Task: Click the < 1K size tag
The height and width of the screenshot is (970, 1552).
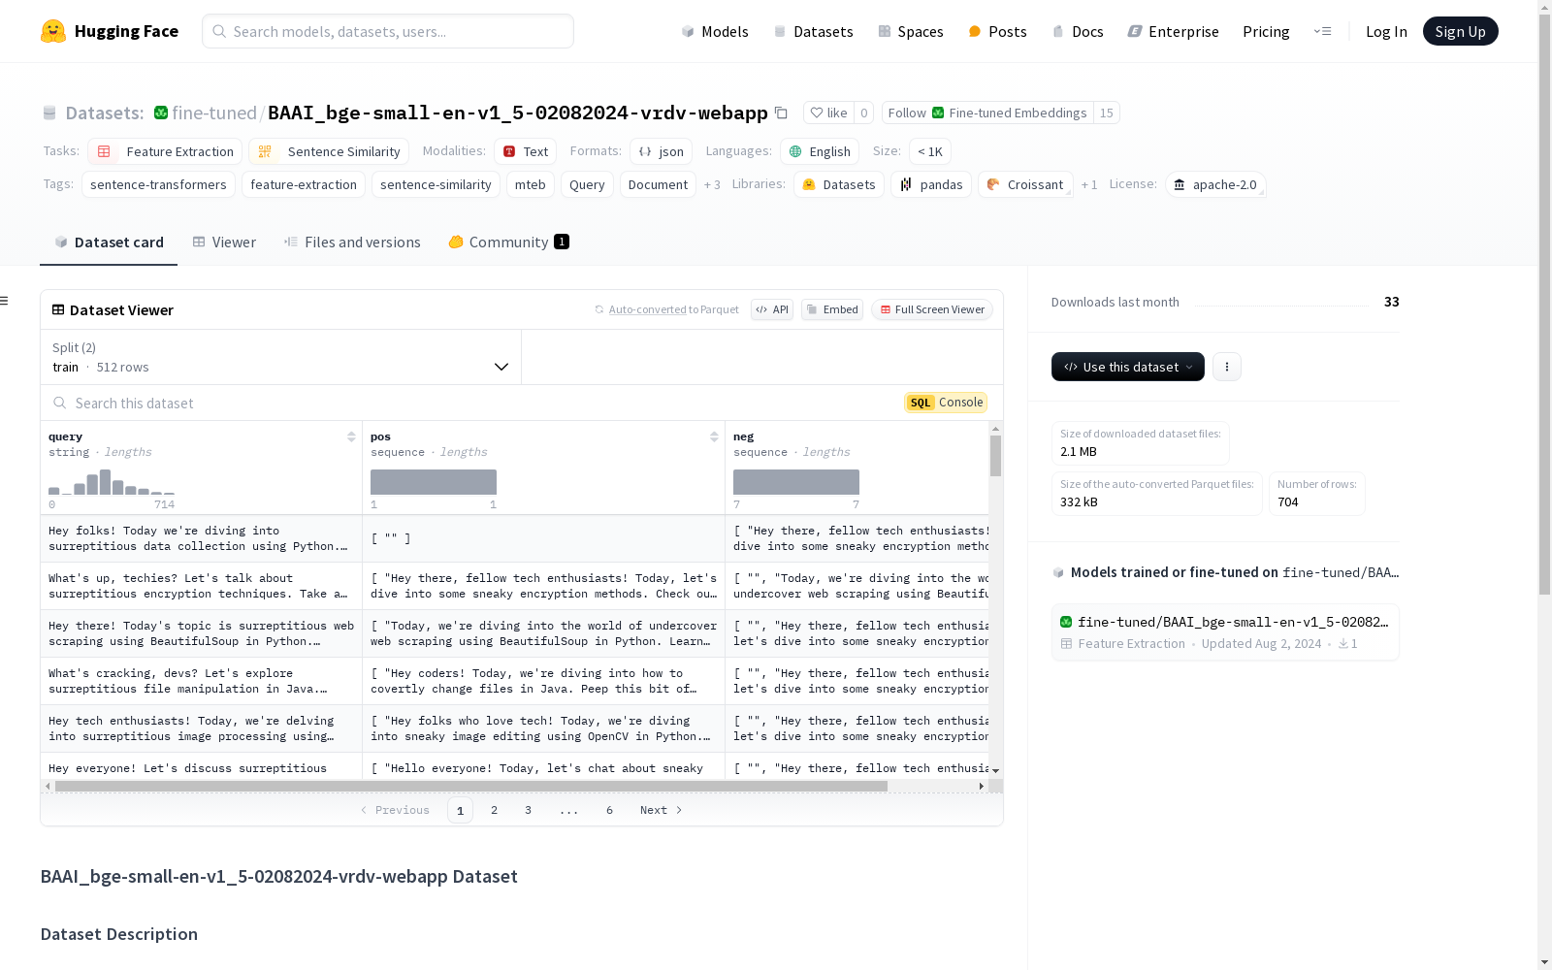Action: (x=930, y=151)
